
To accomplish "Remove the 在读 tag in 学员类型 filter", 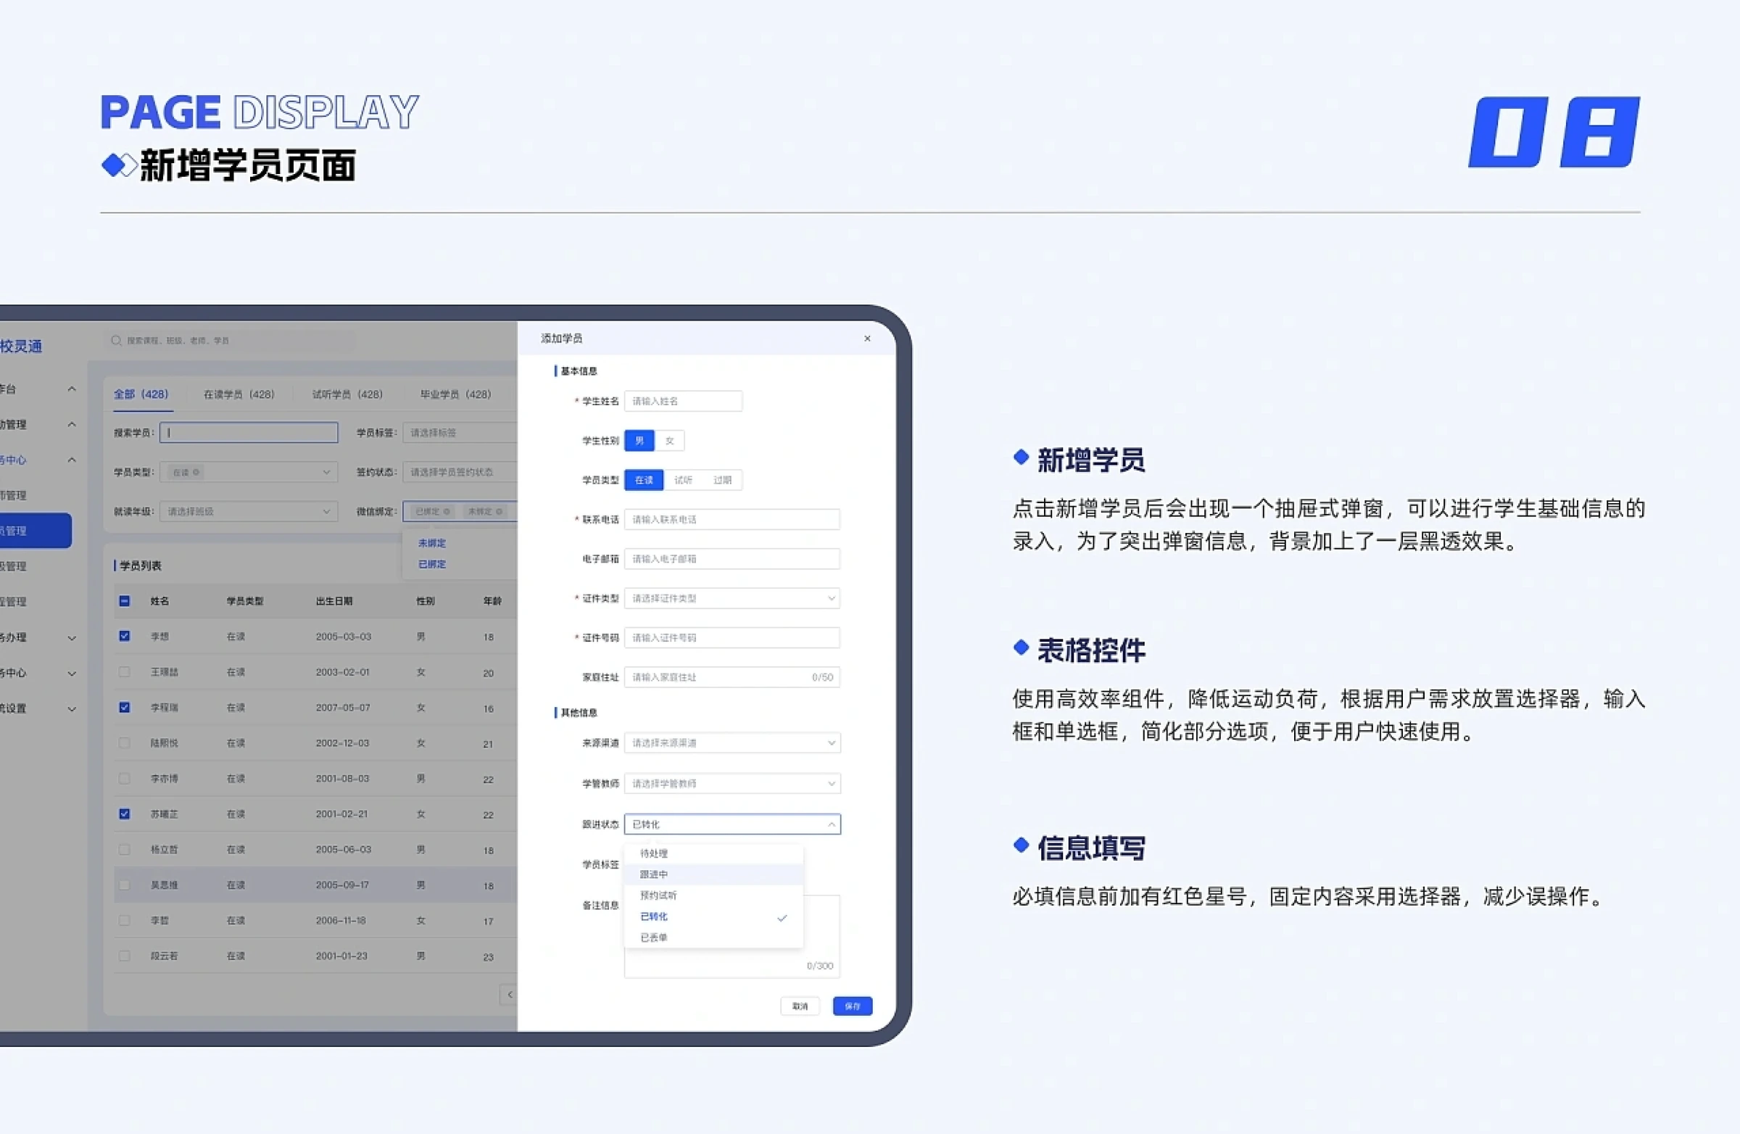I will pyautogui.click(x=196, y=472).
